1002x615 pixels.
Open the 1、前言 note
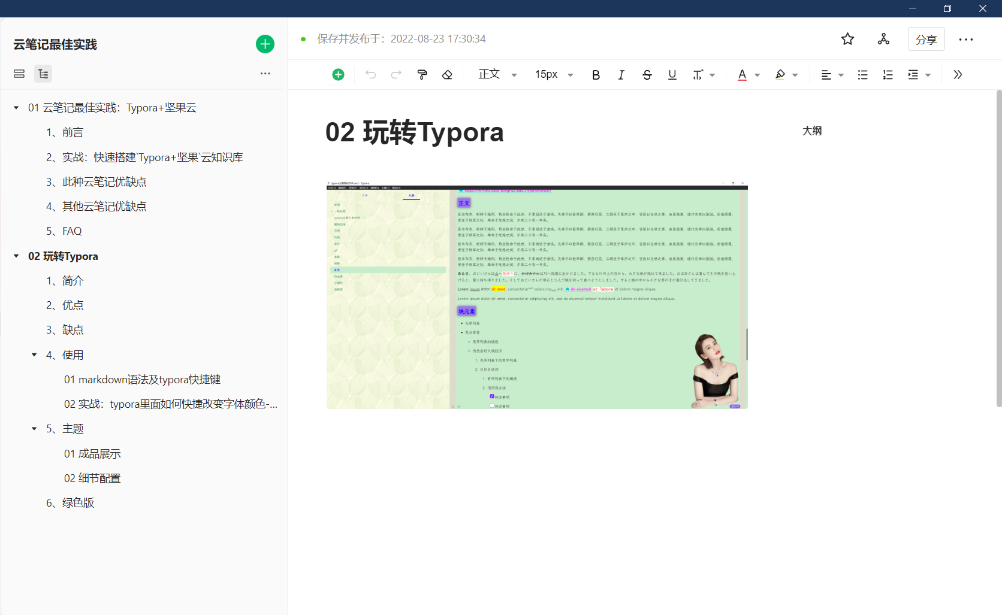[x=65, y=132]
